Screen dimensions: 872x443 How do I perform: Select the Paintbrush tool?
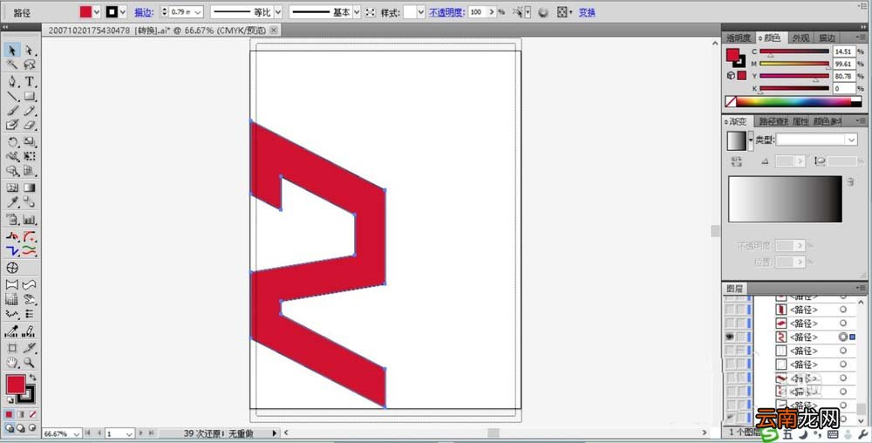coord(11,111)
